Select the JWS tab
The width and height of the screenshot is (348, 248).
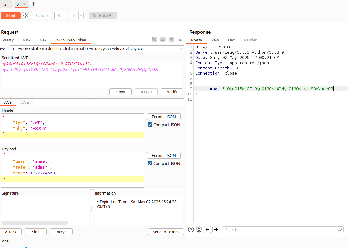point(8,103)
